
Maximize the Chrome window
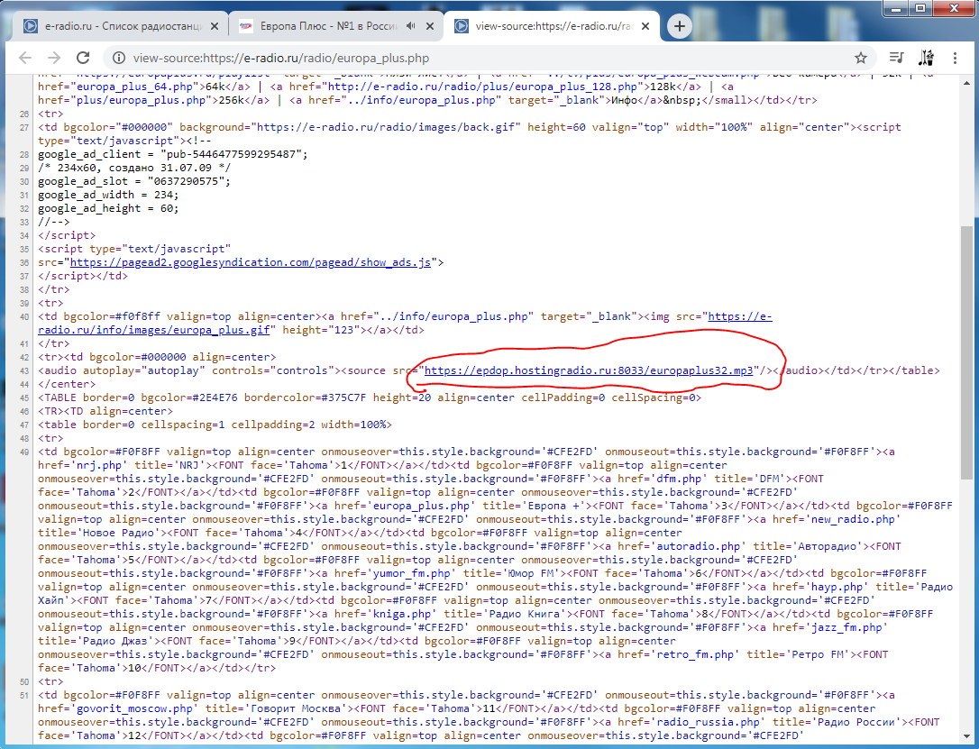(920, 9)
